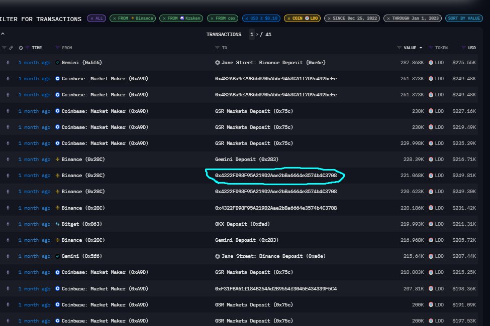Image resolution: width=490 pixels, height=326 pixels.
Task: Open Bitget (0x063) sender entity
Action: (81, 224)
